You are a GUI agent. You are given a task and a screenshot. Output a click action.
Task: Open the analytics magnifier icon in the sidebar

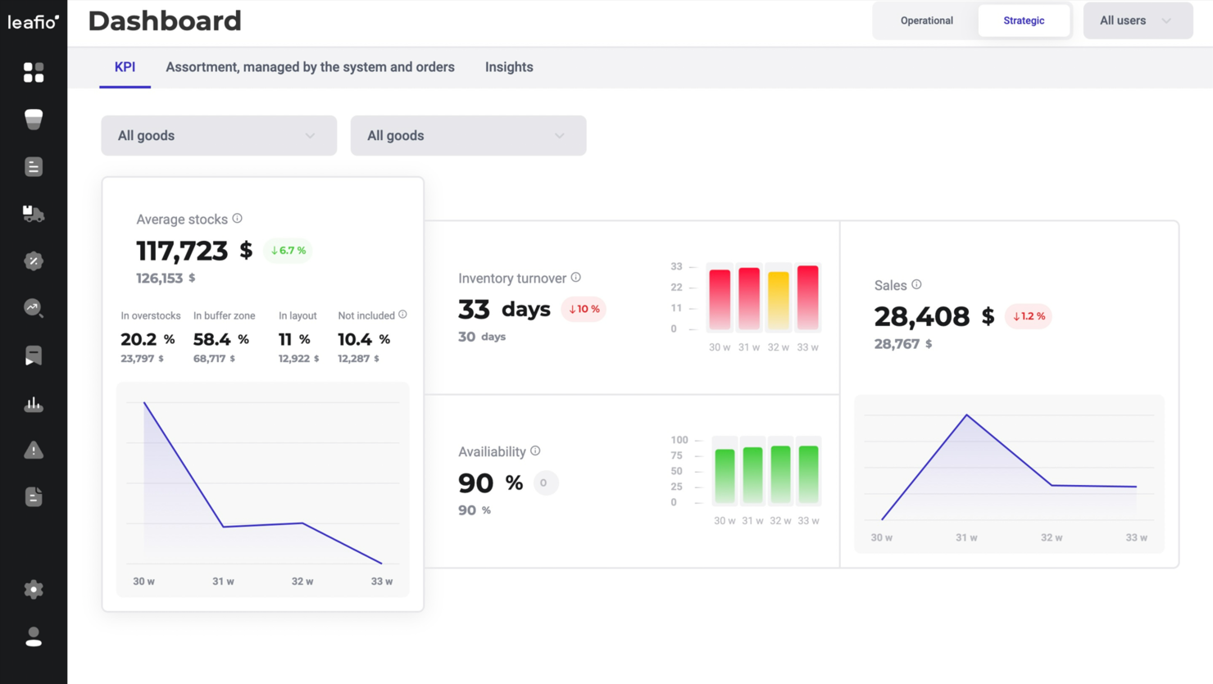tap(34, 308)
